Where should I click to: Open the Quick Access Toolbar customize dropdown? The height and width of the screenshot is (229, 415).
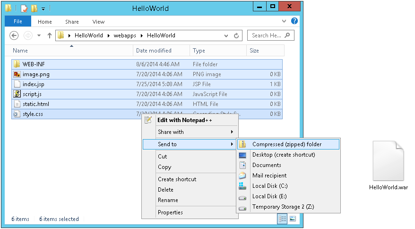(x=43, y=9)
